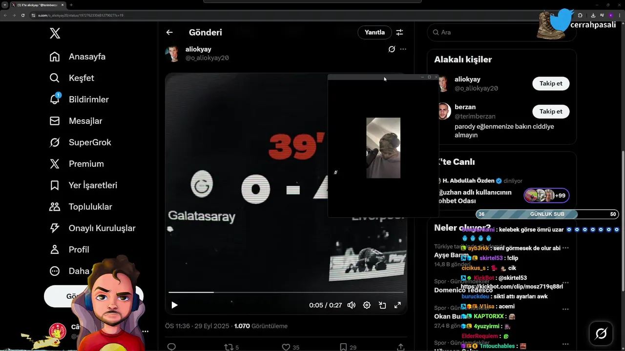Reload the browser page

tap(22, 15)
